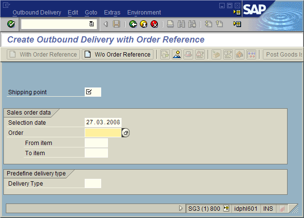This screenshot has width=304, height=218.
Task: Click the system menu icon at top-left
Action: click(x=6, y=5)
